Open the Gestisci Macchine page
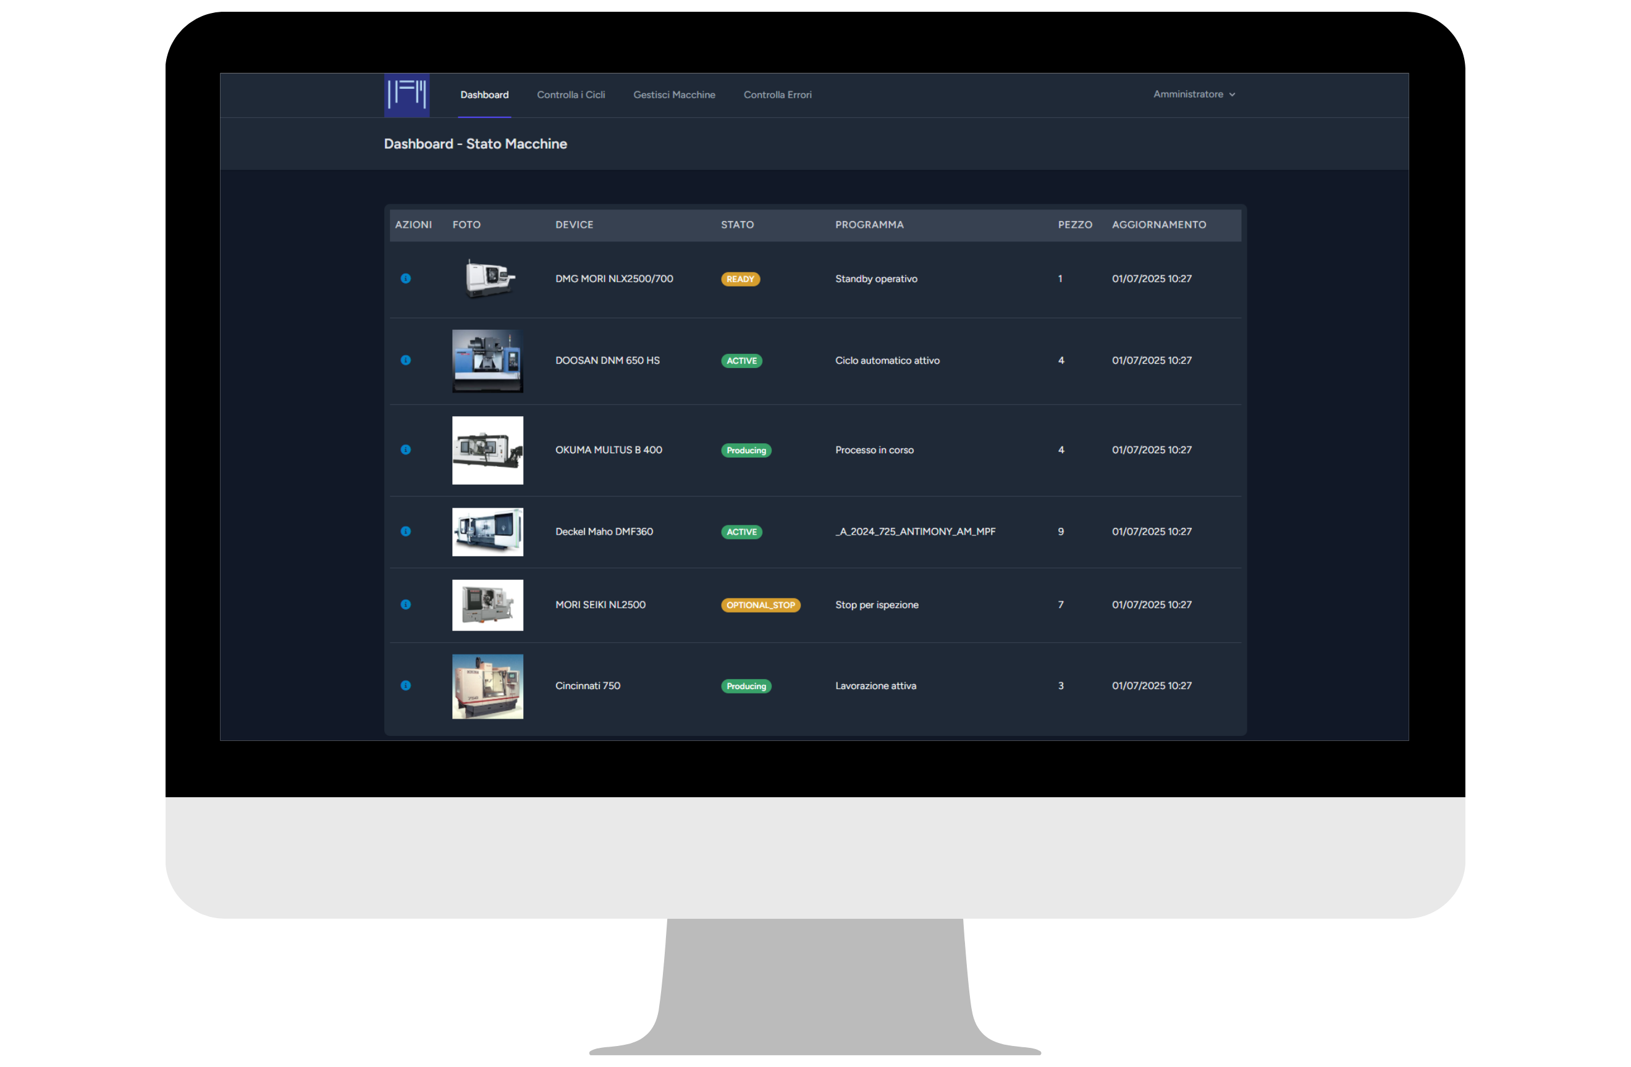1631x1067 pixels. [674, 94]
